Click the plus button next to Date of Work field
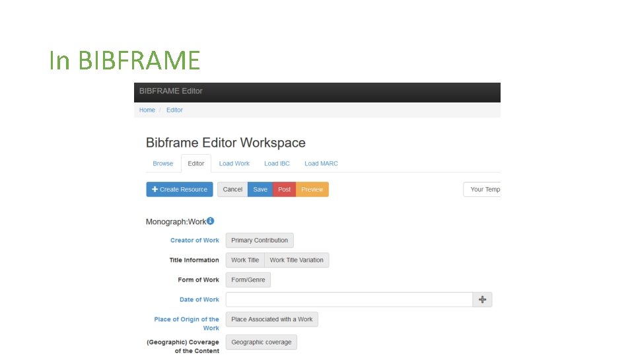The height and width of the screenshot is (357, 634). (x=482, y=299)
